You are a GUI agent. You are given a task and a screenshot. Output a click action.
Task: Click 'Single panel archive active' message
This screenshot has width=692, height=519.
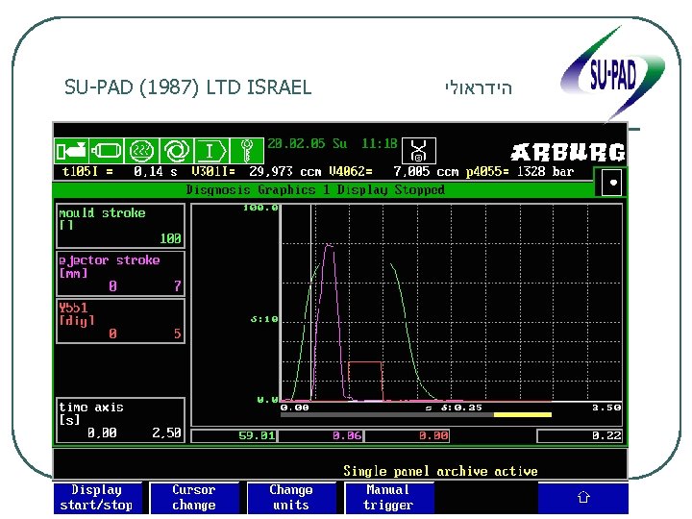440,471
